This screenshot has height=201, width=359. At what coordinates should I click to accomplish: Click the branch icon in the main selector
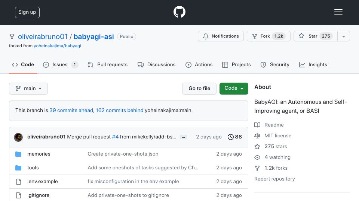(18, 89)
